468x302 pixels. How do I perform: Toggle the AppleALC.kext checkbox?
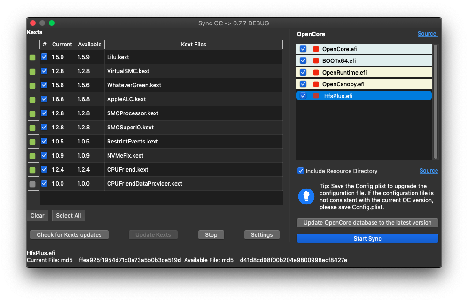pos(44,99)
